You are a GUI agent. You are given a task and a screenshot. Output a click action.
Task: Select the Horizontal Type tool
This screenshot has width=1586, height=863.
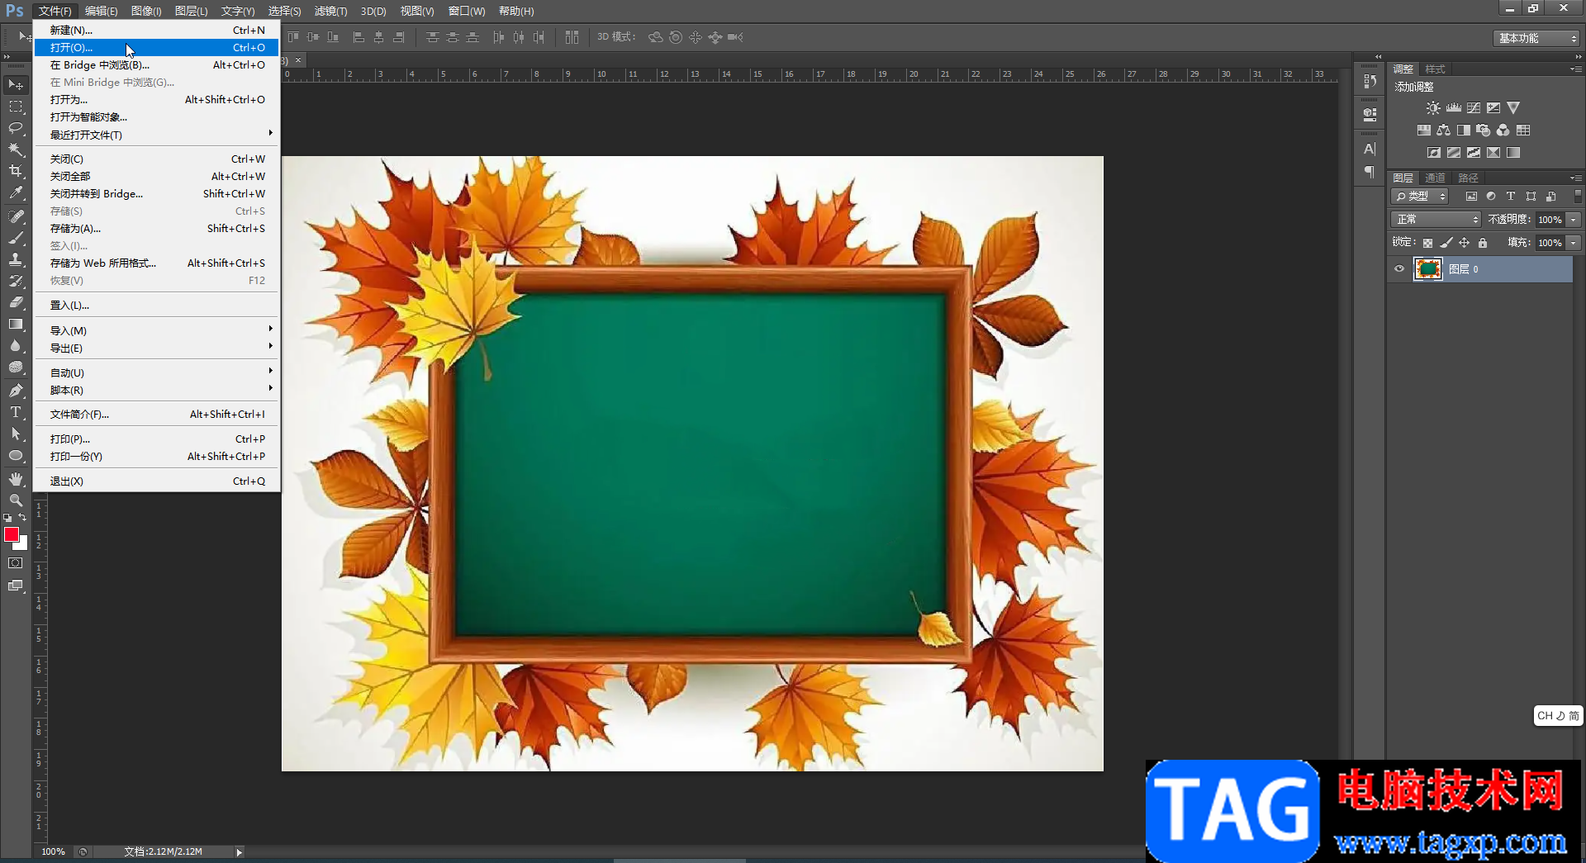16,411
